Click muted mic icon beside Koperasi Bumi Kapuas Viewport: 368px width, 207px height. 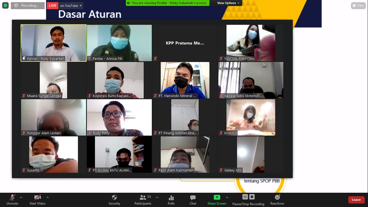[90, 96]
